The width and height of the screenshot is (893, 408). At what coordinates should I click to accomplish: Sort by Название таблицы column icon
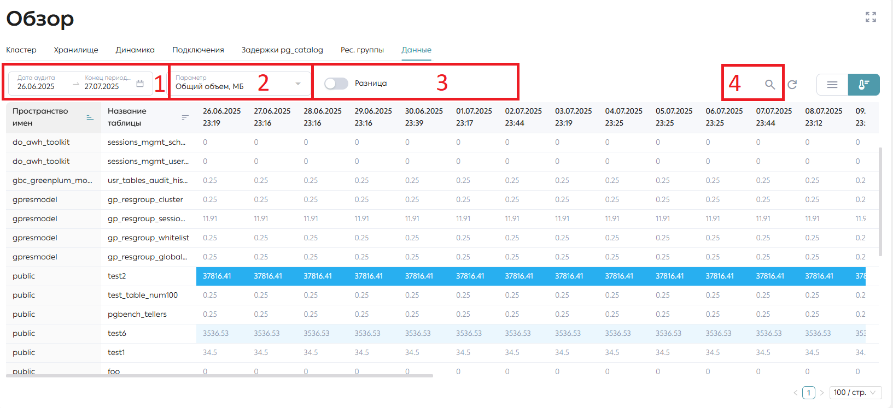tap(185, 117)
